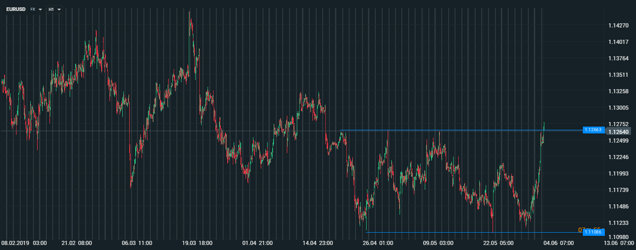Click the 19.03 18:00 time label

click(x=198, y=243)
